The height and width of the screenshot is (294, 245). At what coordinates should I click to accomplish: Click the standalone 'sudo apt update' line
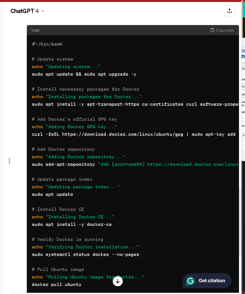(x=52, y=194)
